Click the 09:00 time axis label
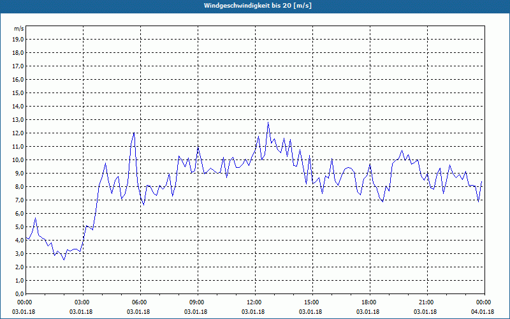 coord(198,302)
